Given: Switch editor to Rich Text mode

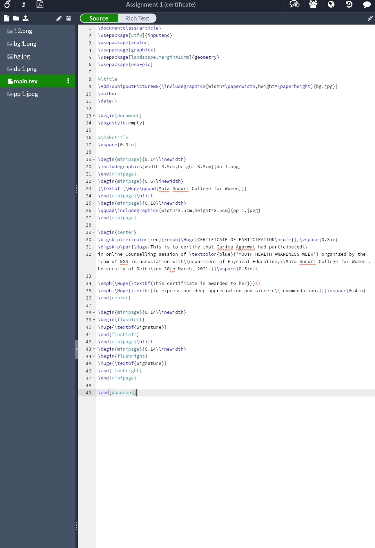Looking at the screenshot, I should point(137,18).
